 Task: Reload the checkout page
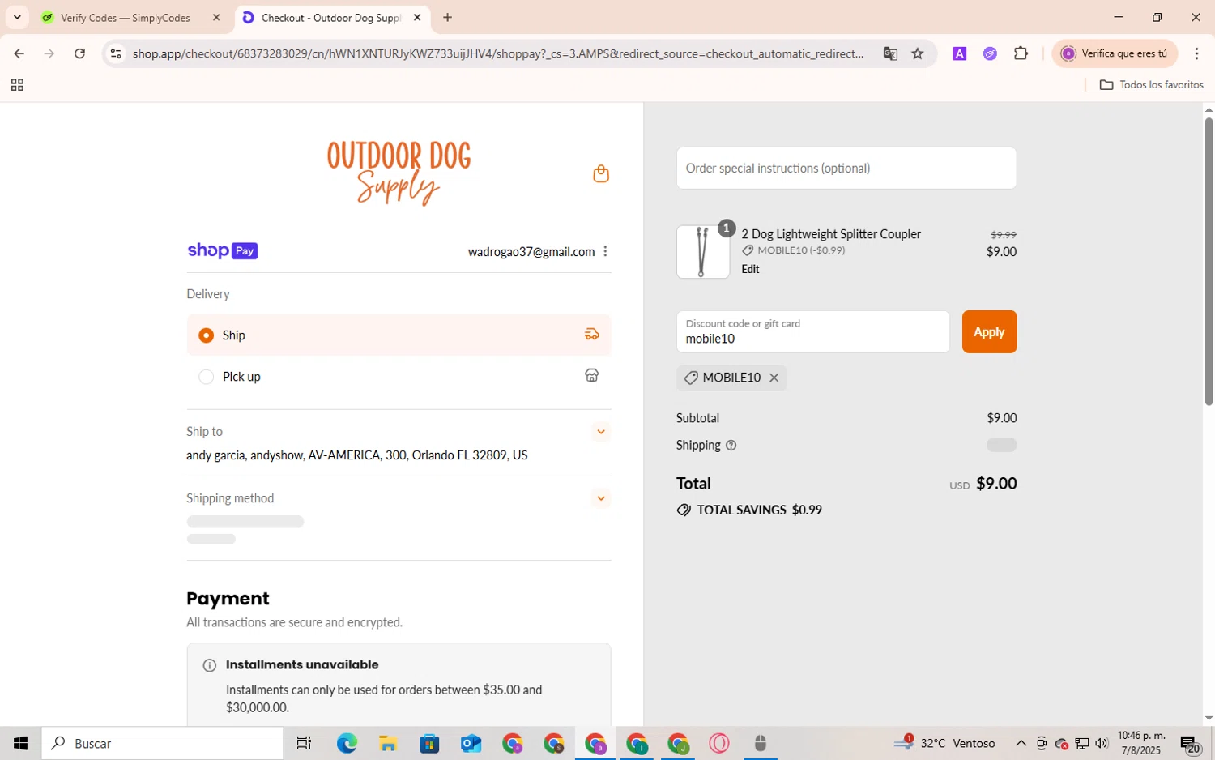coord(79,53)
